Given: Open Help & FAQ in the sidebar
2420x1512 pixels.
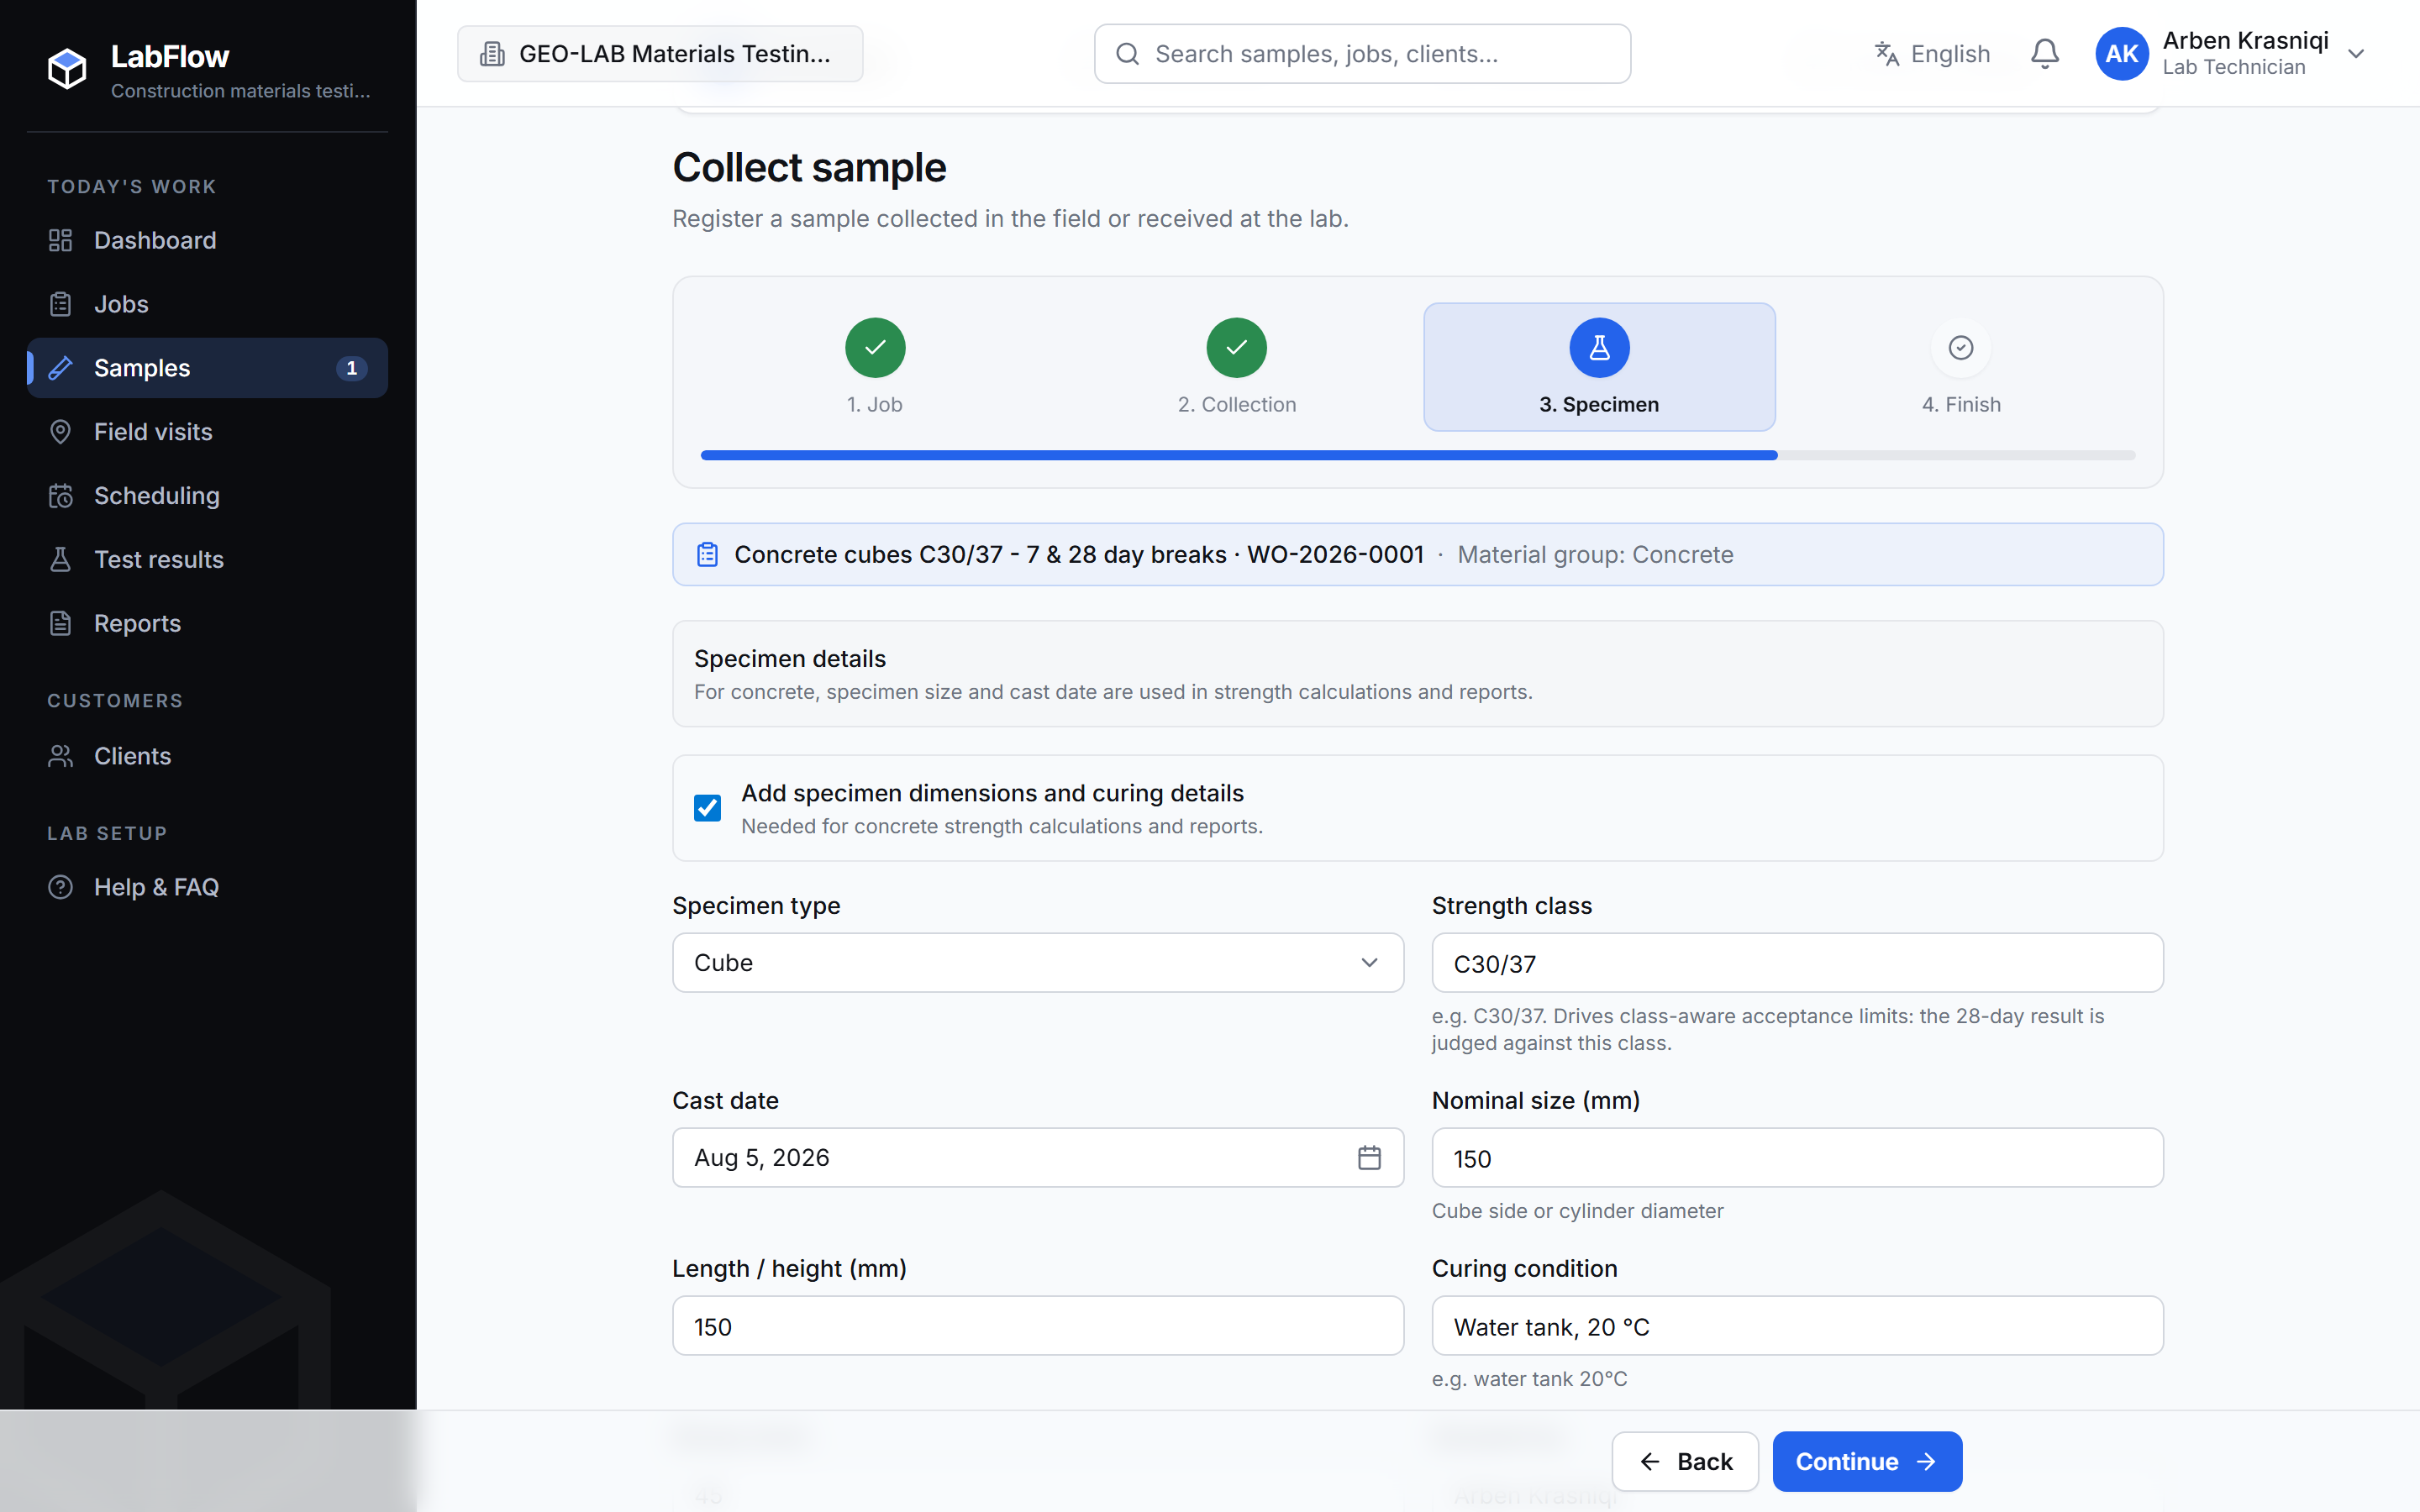Looking at the screenshot, I should coord(207,887).
